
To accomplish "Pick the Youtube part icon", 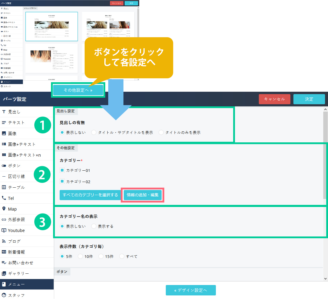I will click(4, 230).
